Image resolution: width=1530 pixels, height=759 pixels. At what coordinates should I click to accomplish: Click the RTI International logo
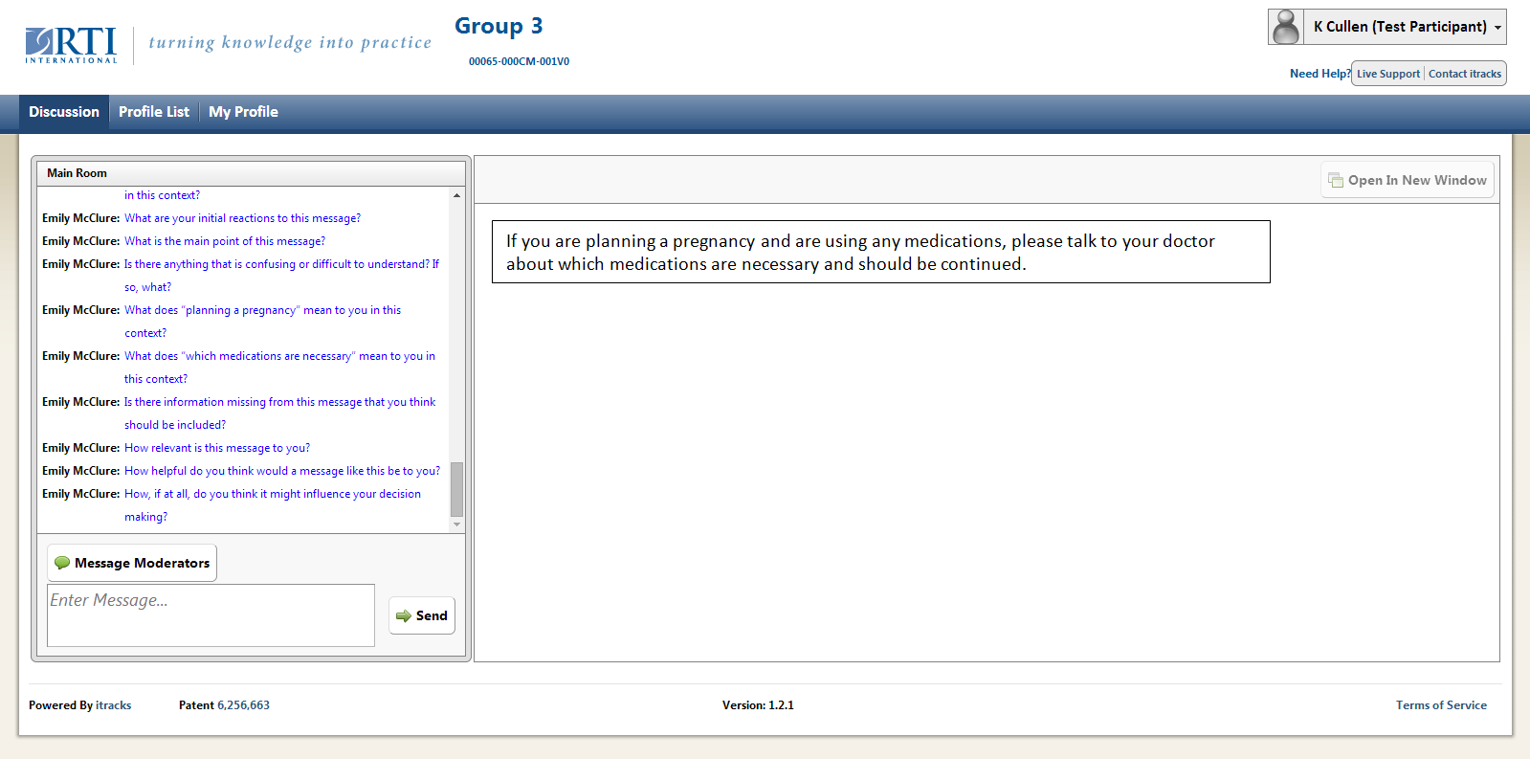(x=72, y=45)
